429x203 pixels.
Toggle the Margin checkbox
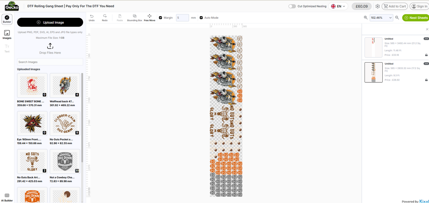(161, 18)
